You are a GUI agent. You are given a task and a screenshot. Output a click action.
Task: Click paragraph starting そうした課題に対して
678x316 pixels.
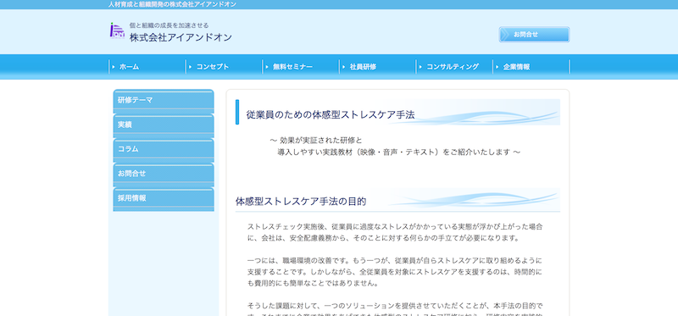click(395, 310)
